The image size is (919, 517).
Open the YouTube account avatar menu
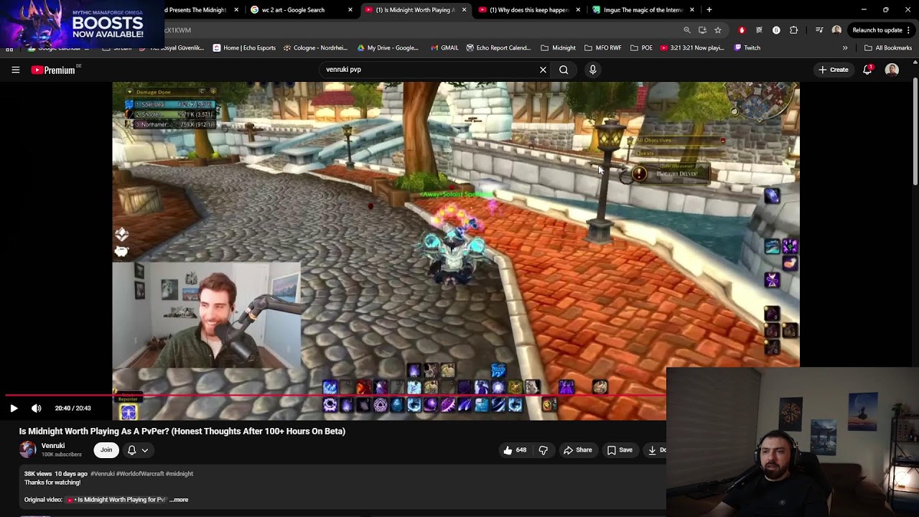[892, 70]
